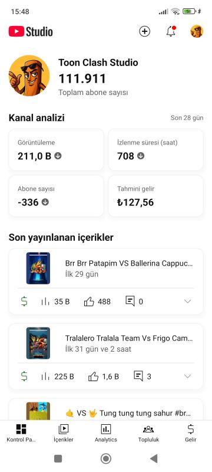Open the Görüntüleme views card
The image size is (212, 472).
coord(56,150)
